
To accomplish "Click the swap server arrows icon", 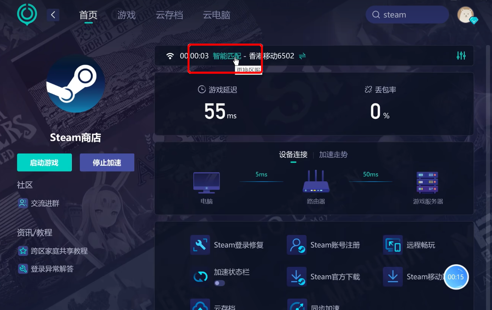I will (x=302, y=56).
